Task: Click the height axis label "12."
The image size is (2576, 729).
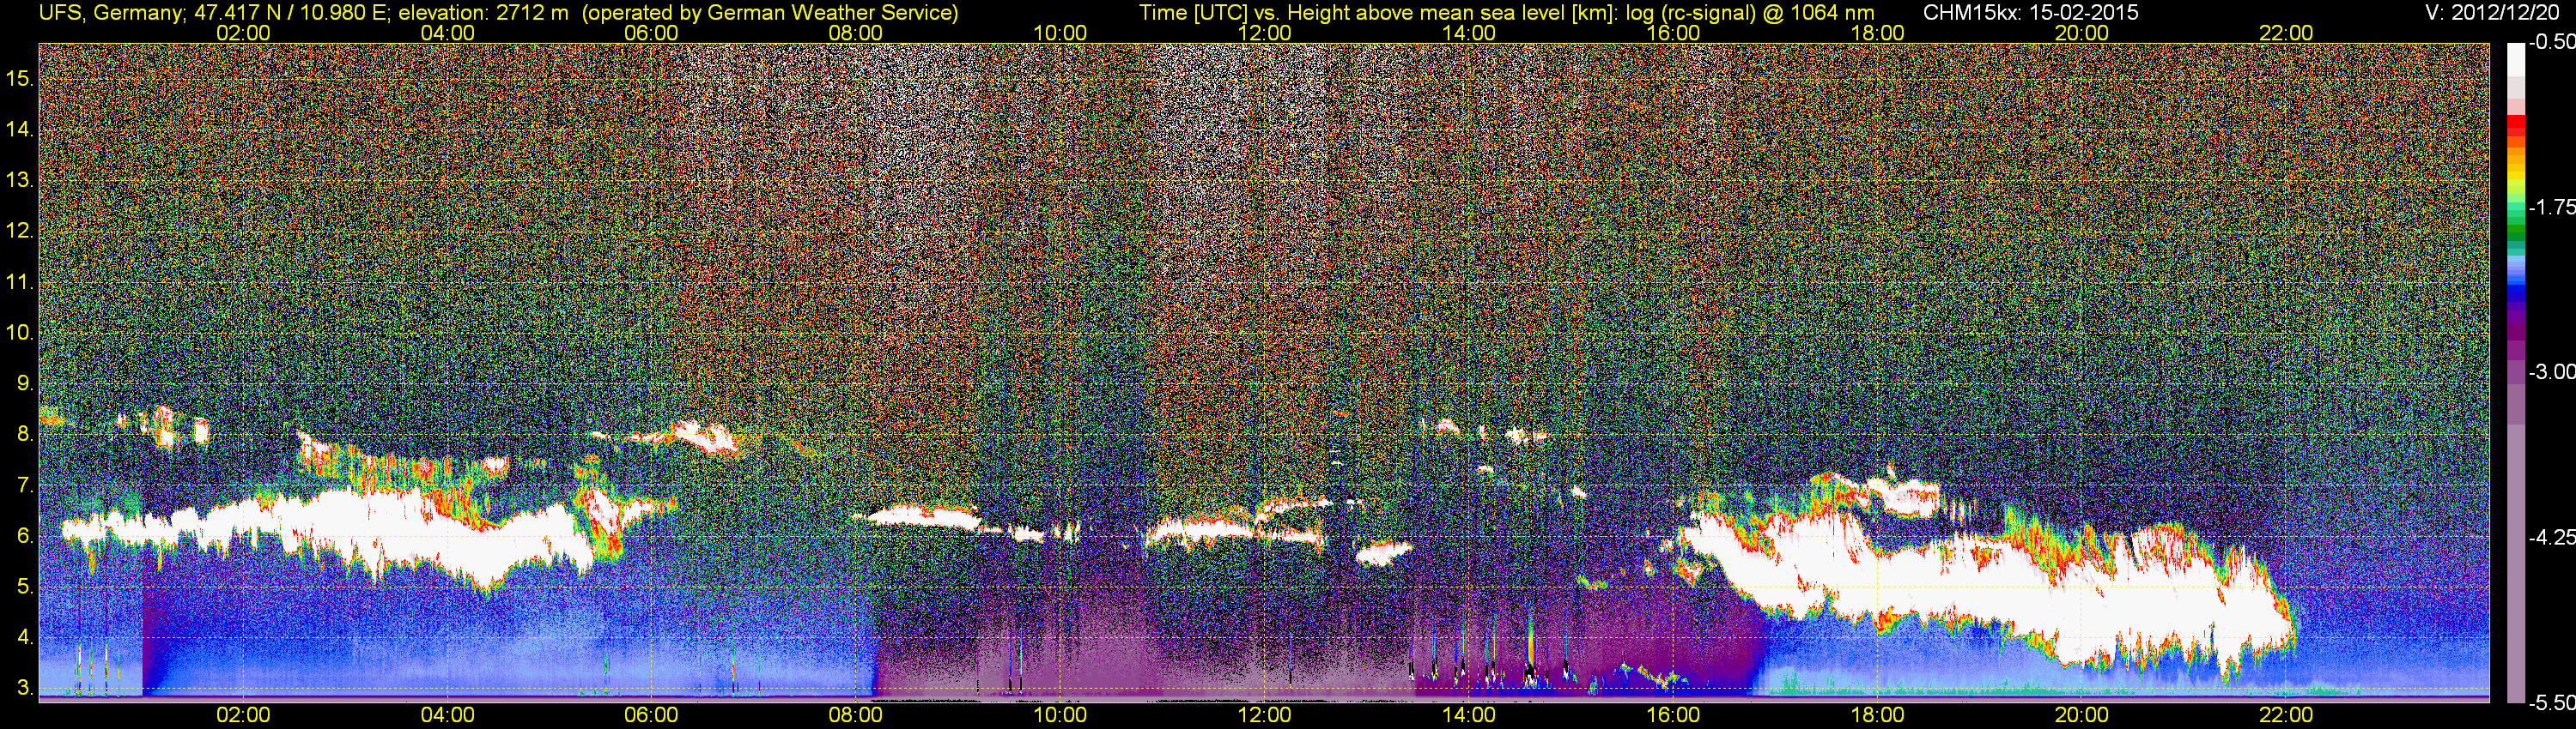Action: [20, 231]
